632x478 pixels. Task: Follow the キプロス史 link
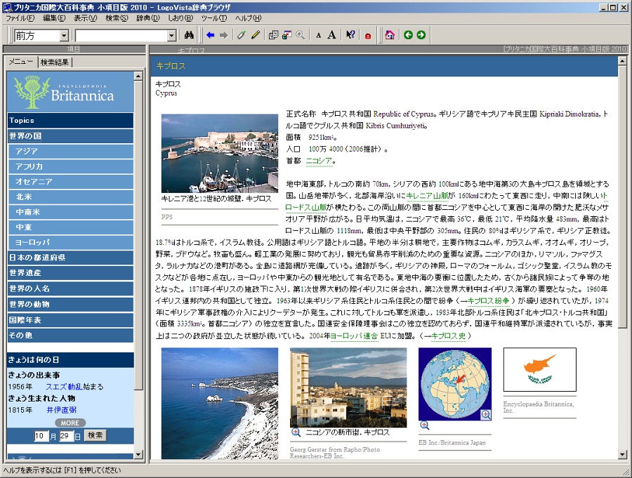click(448, 336)
